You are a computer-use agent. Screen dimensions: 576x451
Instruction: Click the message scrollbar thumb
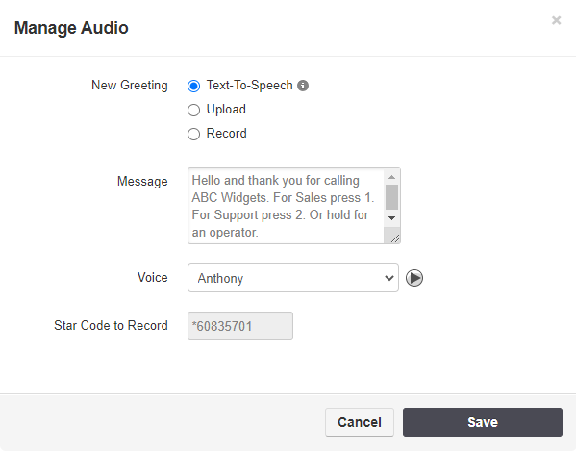[392, 197]
